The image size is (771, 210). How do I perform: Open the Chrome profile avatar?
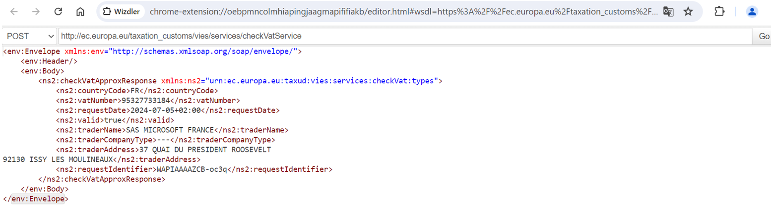pos(752,11)
